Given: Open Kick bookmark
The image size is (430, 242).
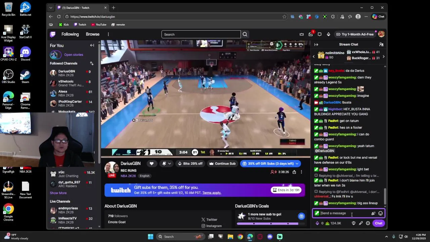Looking at the screenshot, I should (63, 25).
